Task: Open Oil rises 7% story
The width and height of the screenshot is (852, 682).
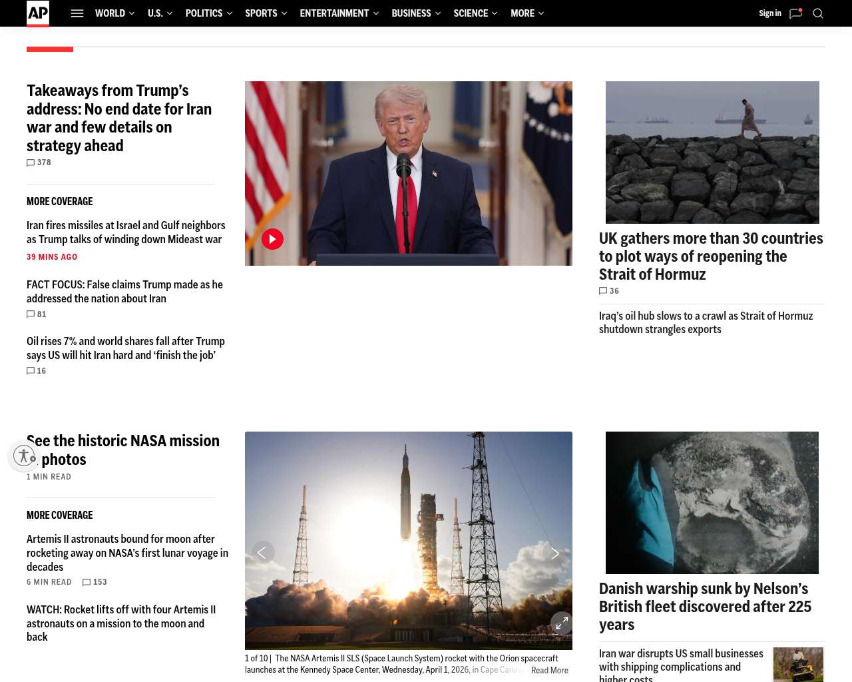Action: click(x=126, y=348)
